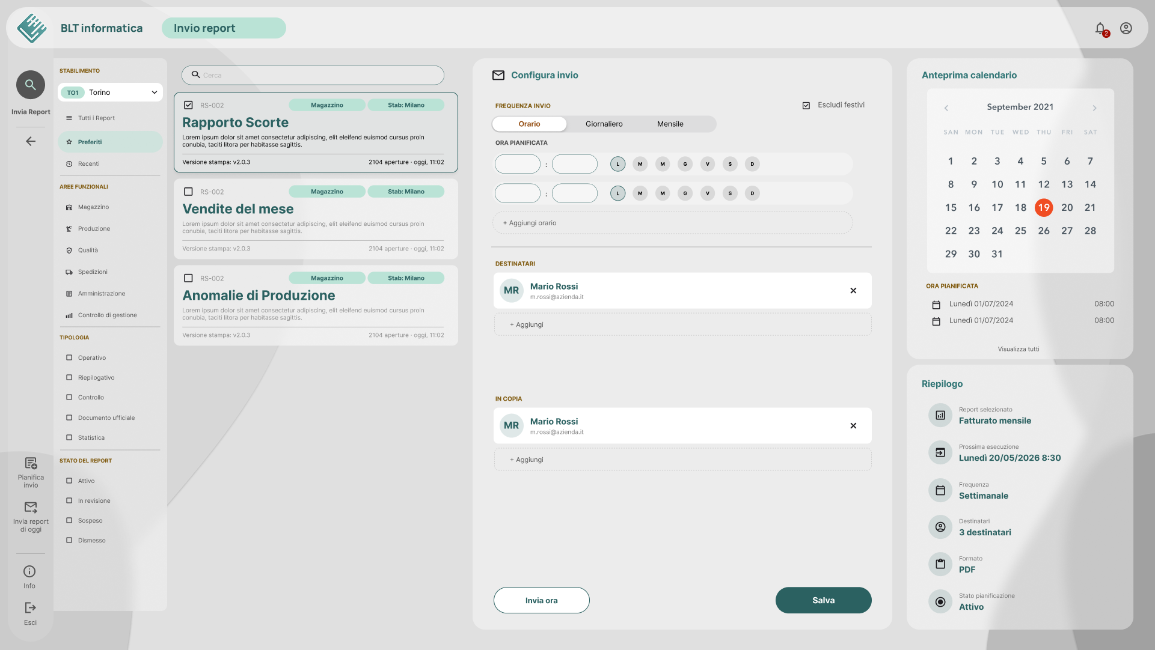Toggle day S in second time row

pos(730,193)
